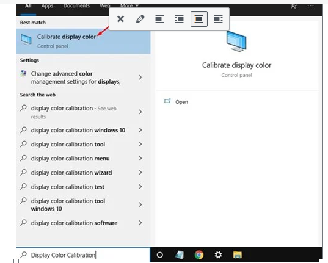328x263 pixels.
Task: Open the More dropdown tab
Action: (x=129, y=6)
